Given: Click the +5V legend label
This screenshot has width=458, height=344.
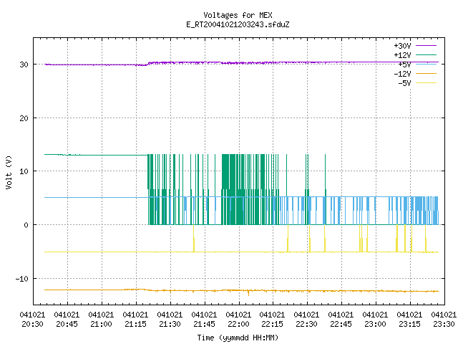Looking at the screenshot, I should coord(404,64).
